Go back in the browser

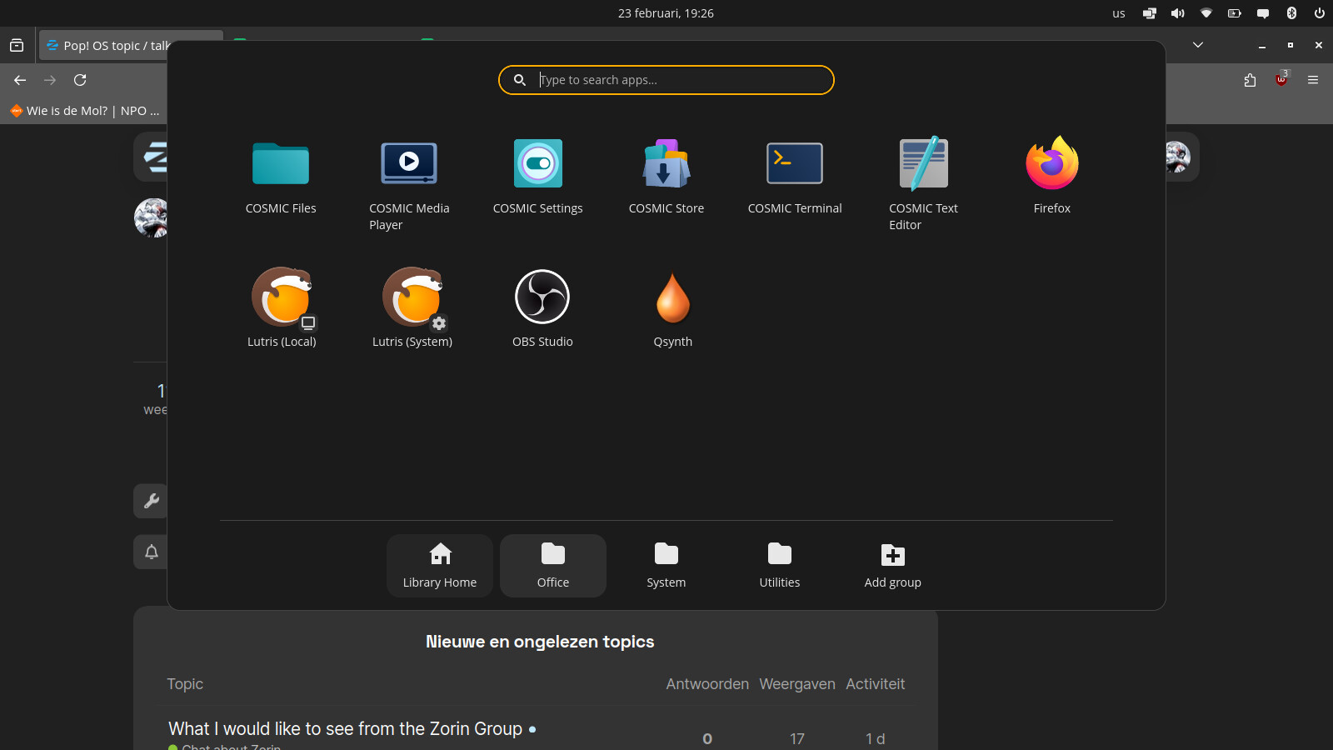(x=20, y=80)
